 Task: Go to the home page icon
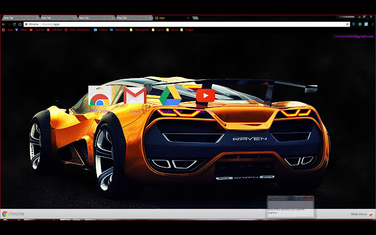20,24
